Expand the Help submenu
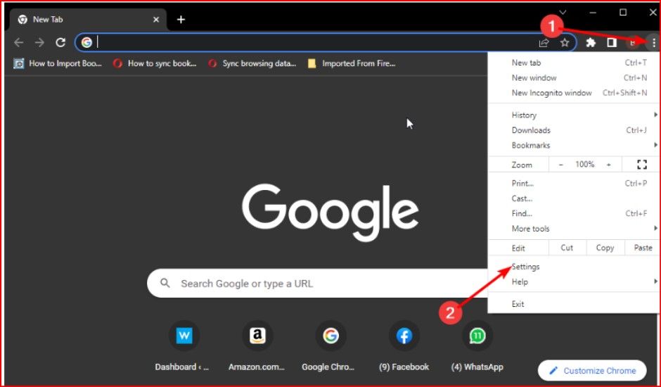The width and height of the screenshot is (661, 387). pyautogui.click(x=573, y=282)
